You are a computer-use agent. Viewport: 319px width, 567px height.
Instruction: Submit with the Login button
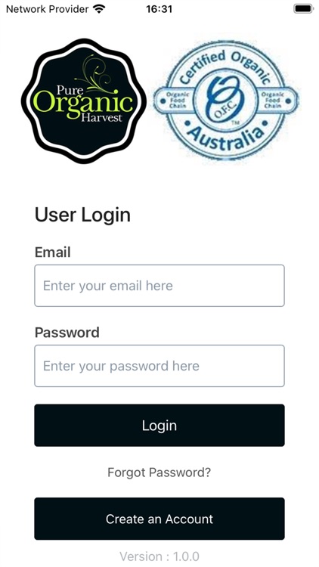pyautogui.click(x=159, y=425)
